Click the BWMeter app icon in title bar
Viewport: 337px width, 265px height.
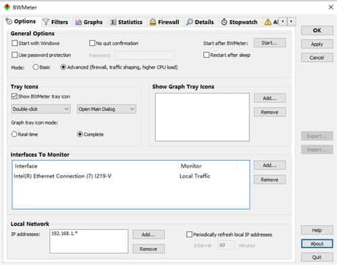[7, 7]
